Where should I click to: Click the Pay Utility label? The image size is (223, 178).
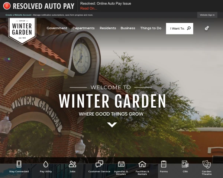click(46, 171)
